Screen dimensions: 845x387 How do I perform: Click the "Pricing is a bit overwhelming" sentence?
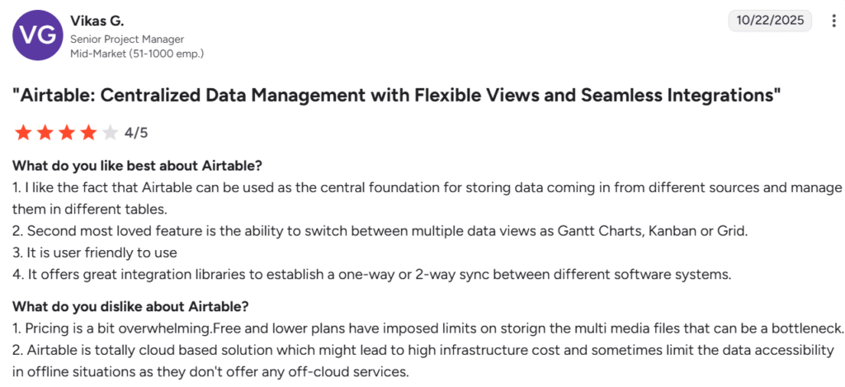pyautogui.click(x=428, y=328)
